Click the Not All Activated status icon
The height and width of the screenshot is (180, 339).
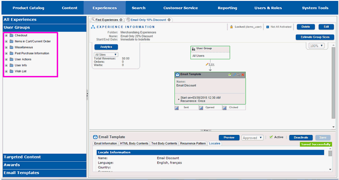[267, 27]
